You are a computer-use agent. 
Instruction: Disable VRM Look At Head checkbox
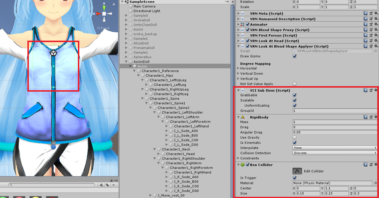pyautogui.click(x=247, y=41)
